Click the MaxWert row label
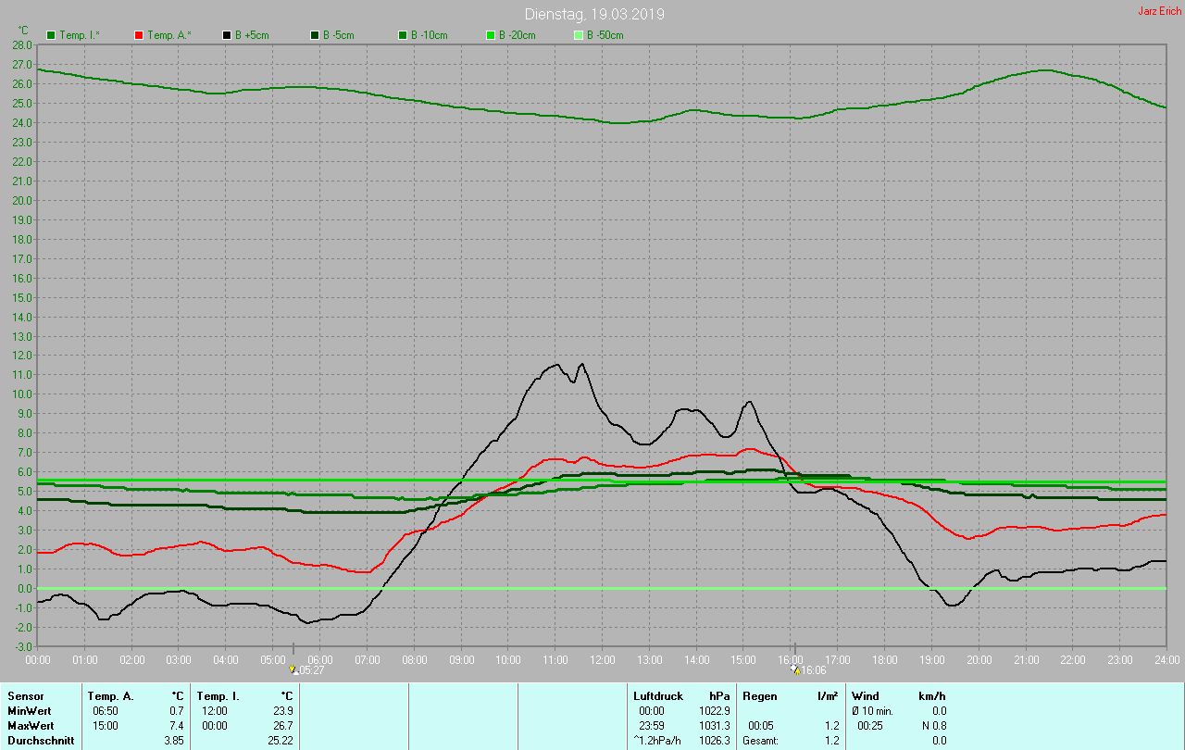This screenshot has height=750, width=1185. pyautogui.click(x=31, y=726)
